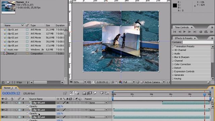Take a snapshot with the camera icon
215x121 pixels.
[112, 82]
